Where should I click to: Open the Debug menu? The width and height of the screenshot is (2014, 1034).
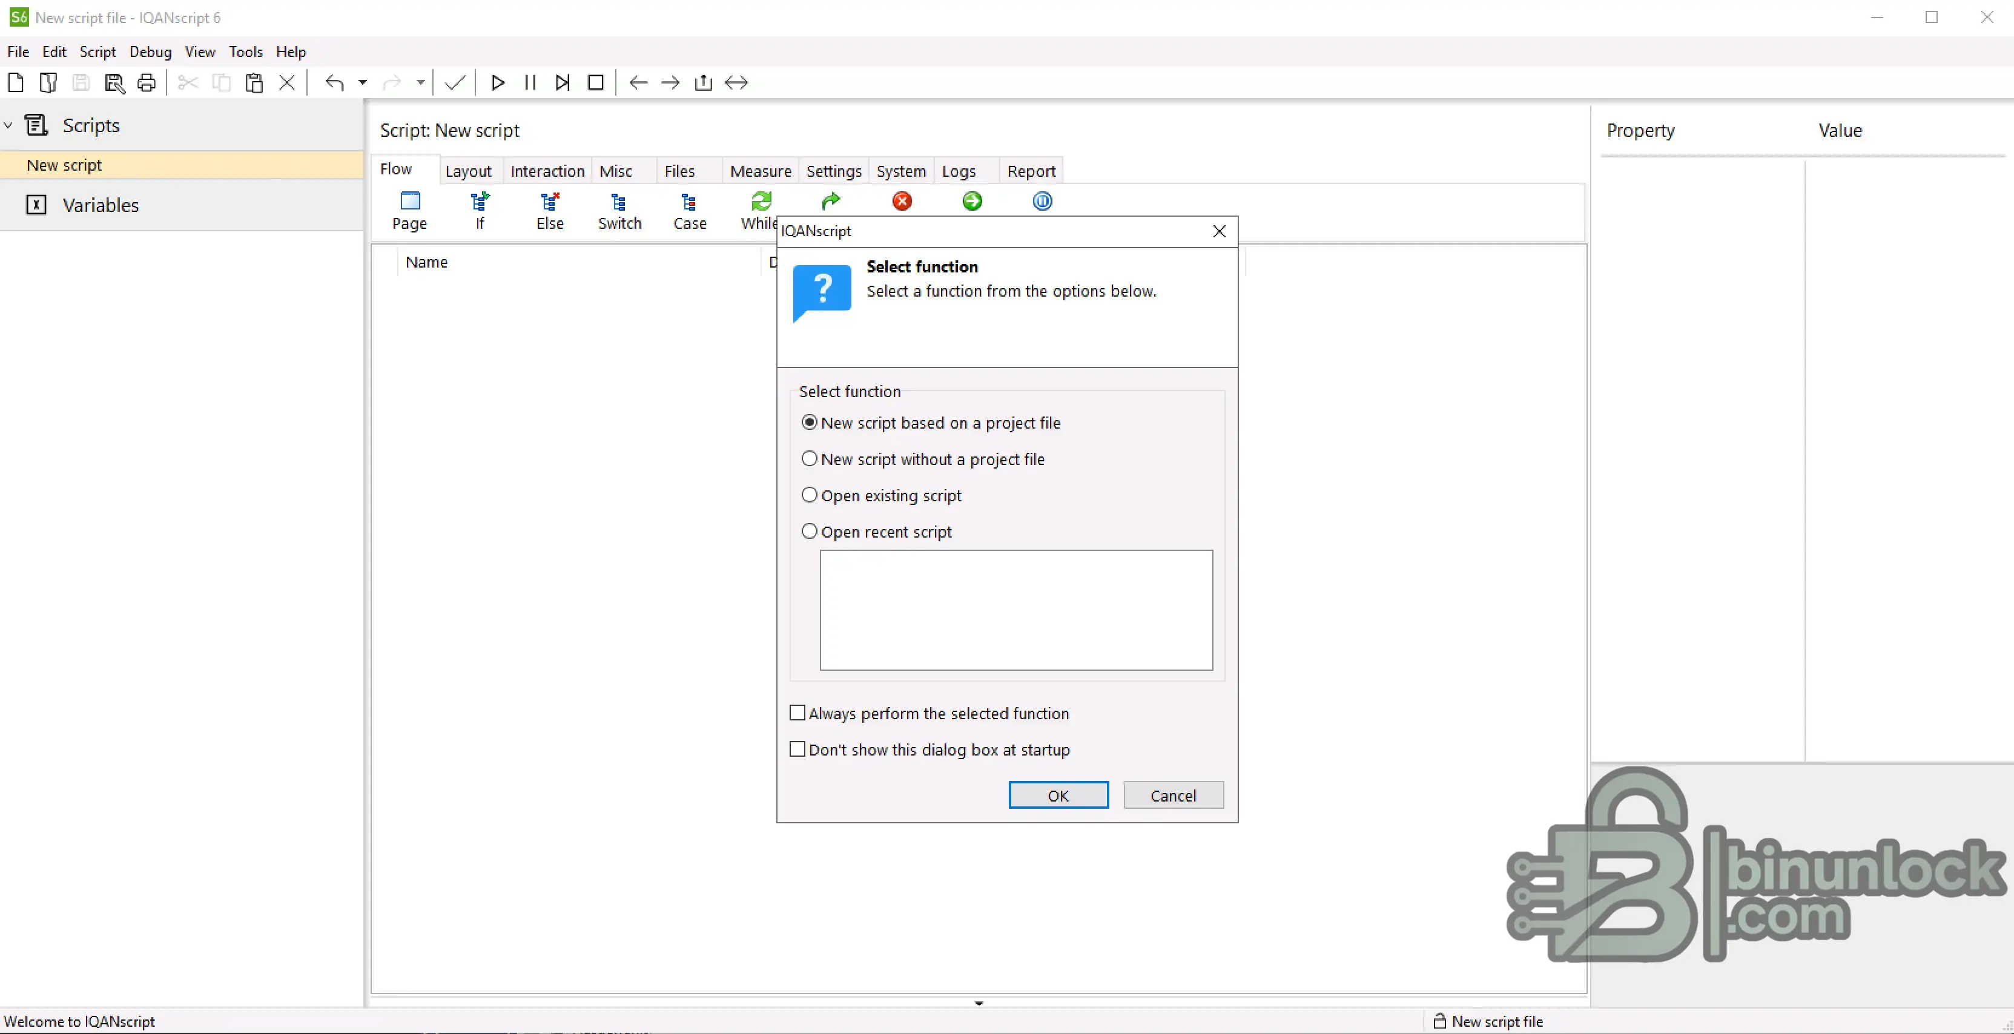click(150, 51)
